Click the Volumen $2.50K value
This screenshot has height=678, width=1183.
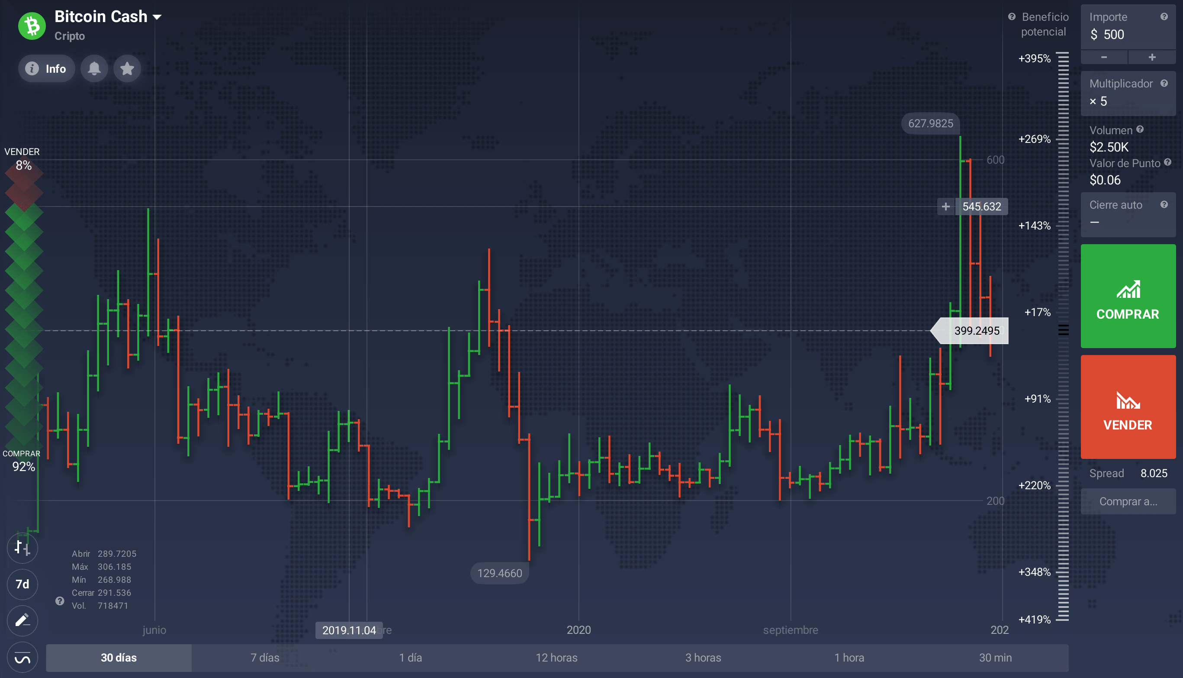1109,147
